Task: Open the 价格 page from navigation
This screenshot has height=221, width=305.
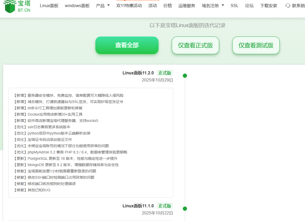Action: point(168,6)
